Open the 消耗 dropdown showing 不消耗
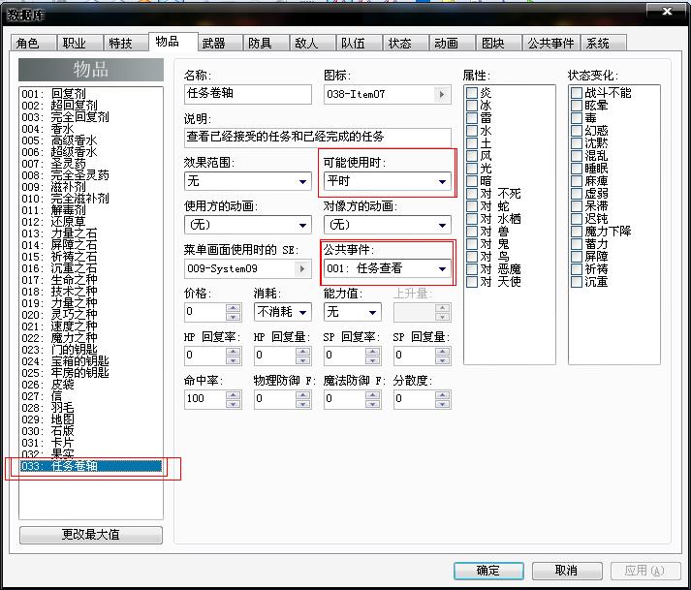The width and height of the screenshot is (691, 590). [282, 312]
